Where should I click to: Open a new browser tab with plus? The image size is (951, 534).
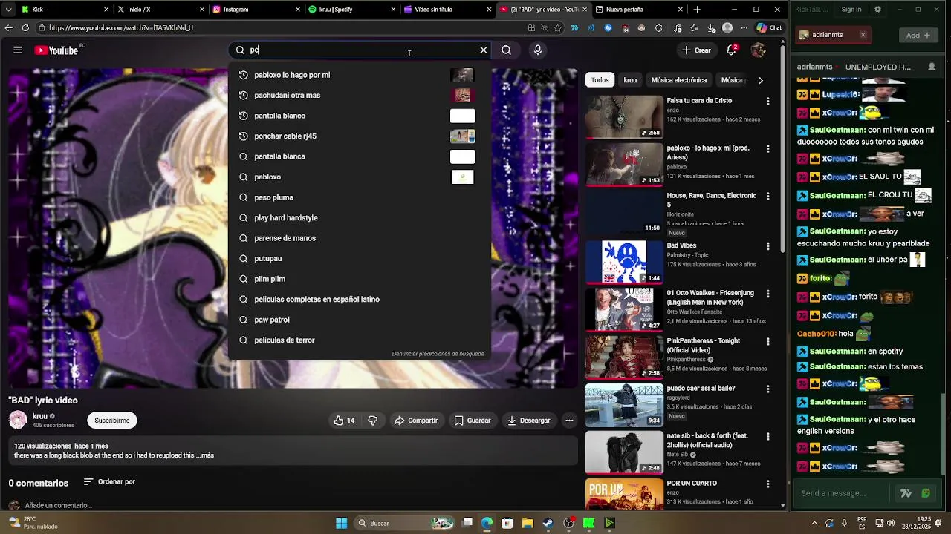(697, 10)
